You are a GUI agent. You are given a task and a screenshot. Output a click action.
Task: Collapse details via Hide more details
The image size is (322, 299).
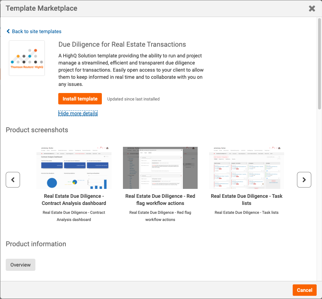[x=78, y=113]
